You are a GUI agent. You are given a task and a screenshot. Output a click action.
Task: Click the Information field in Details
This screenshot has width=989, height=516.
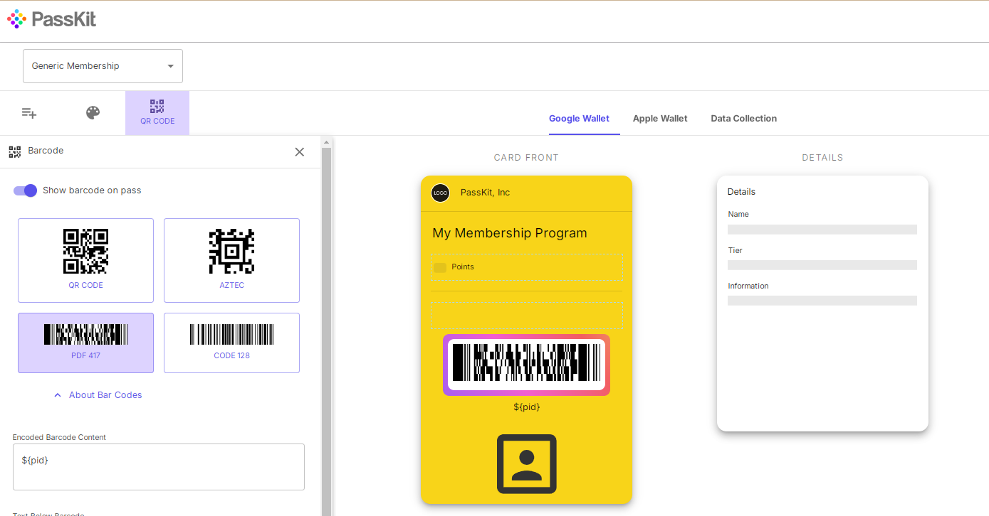pyautogui.click(x=822, y=295)
